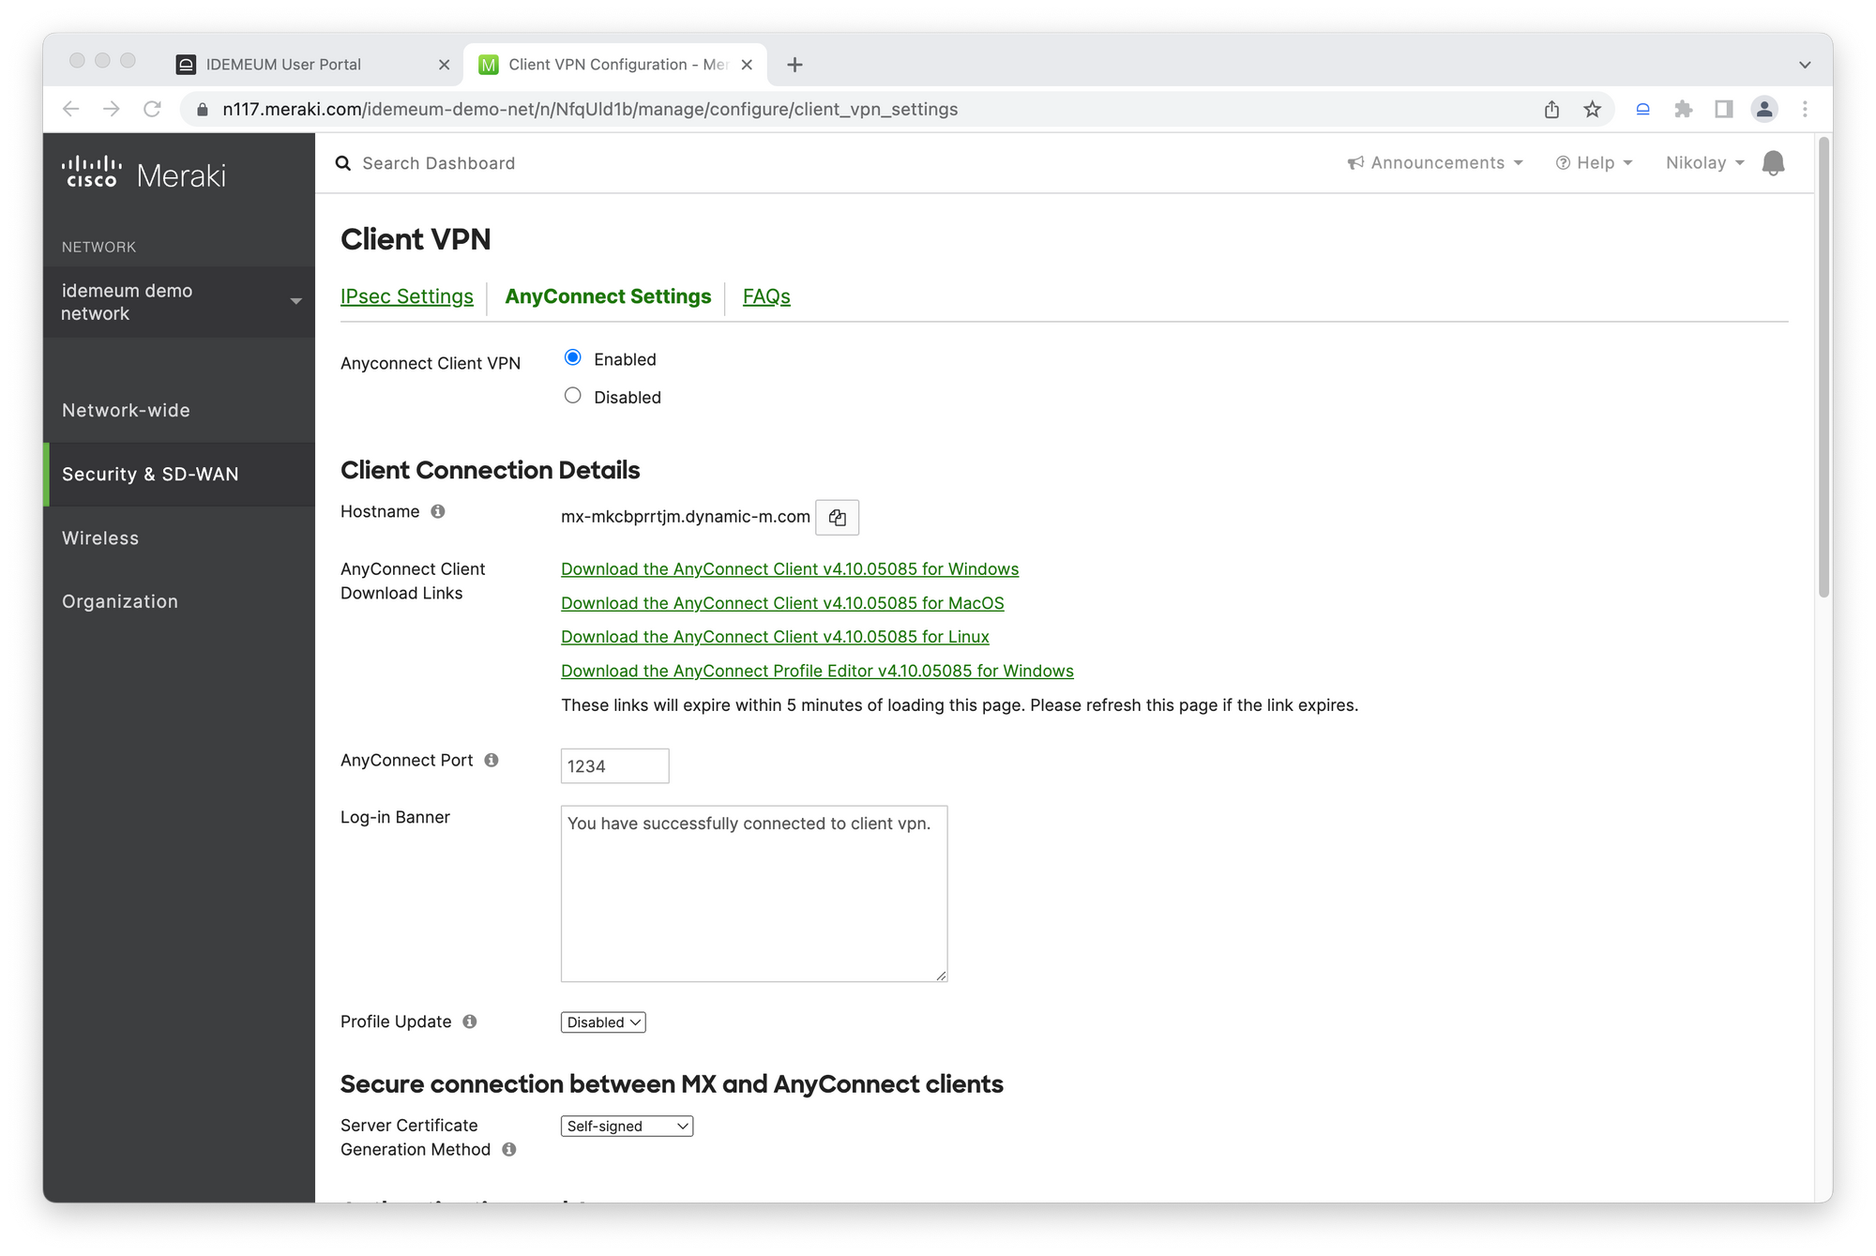Select the Disabled radio button
Image resolution: width=1876 pixels, height=1256 pixels.
click(573, 396)
